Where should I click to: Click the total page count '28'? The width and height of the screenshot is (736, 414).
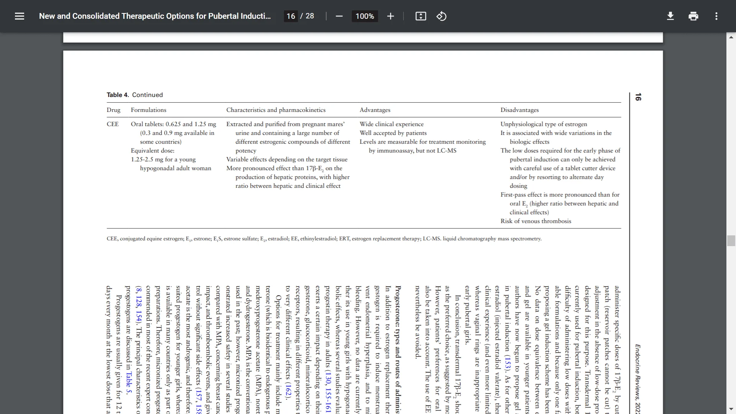[x=310, y=16]
